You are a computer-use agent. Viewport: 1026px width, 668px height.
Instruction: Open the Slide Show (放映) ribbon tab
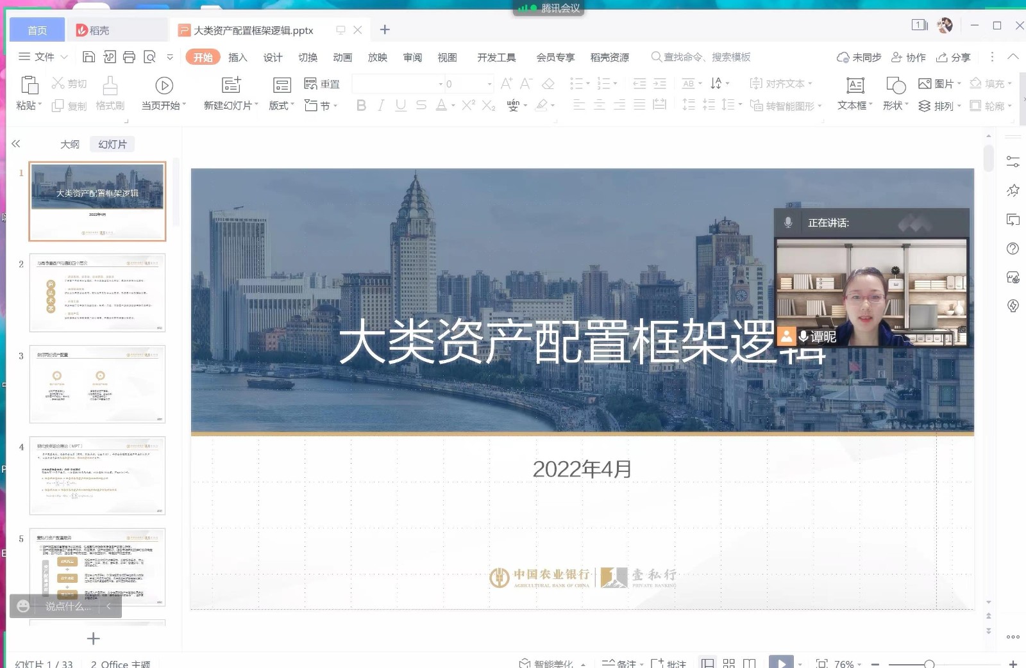click(x=378, y=57)
